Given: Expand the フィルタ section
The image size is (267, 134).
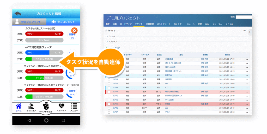Looking at the screenshot, I should (111, 37).
